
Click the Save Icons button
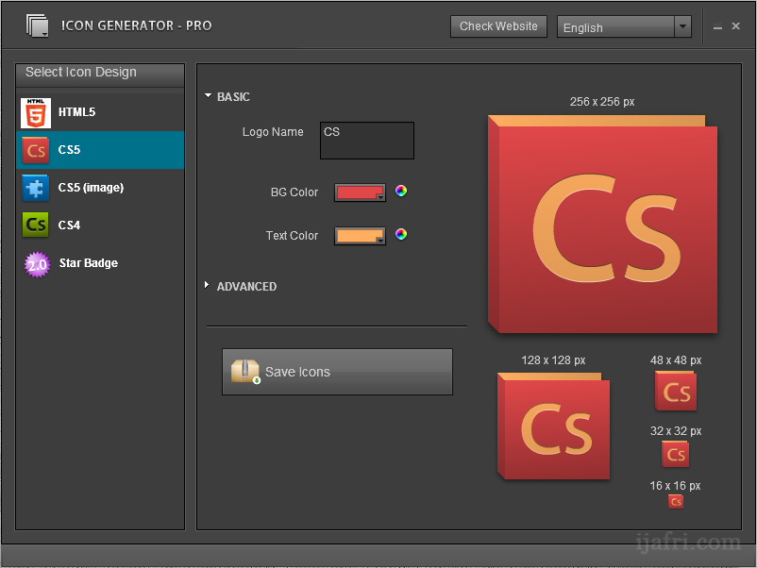pyautogui.click(x=337, y=372)
